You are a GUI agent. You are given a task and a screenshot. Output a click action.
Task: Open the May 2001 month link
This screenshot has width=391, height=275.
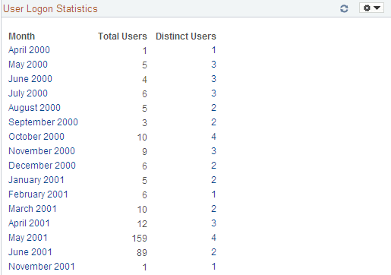28,238
